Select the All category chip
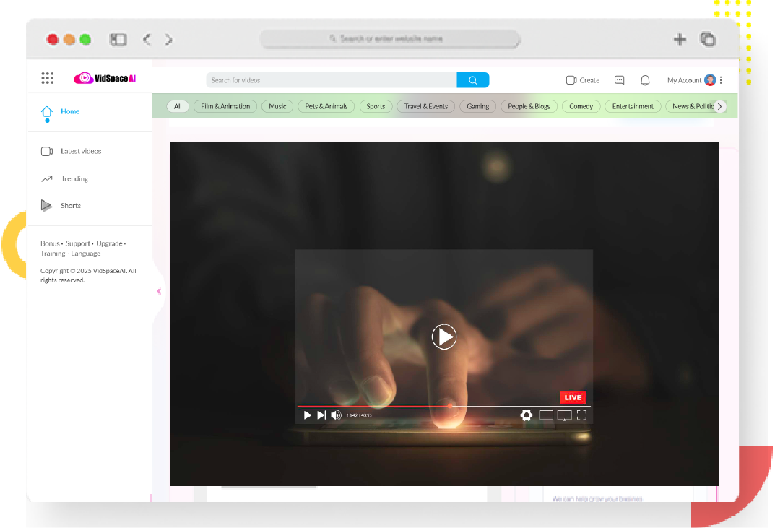Viewport: 775px width, 528px height. coord(178,106)
